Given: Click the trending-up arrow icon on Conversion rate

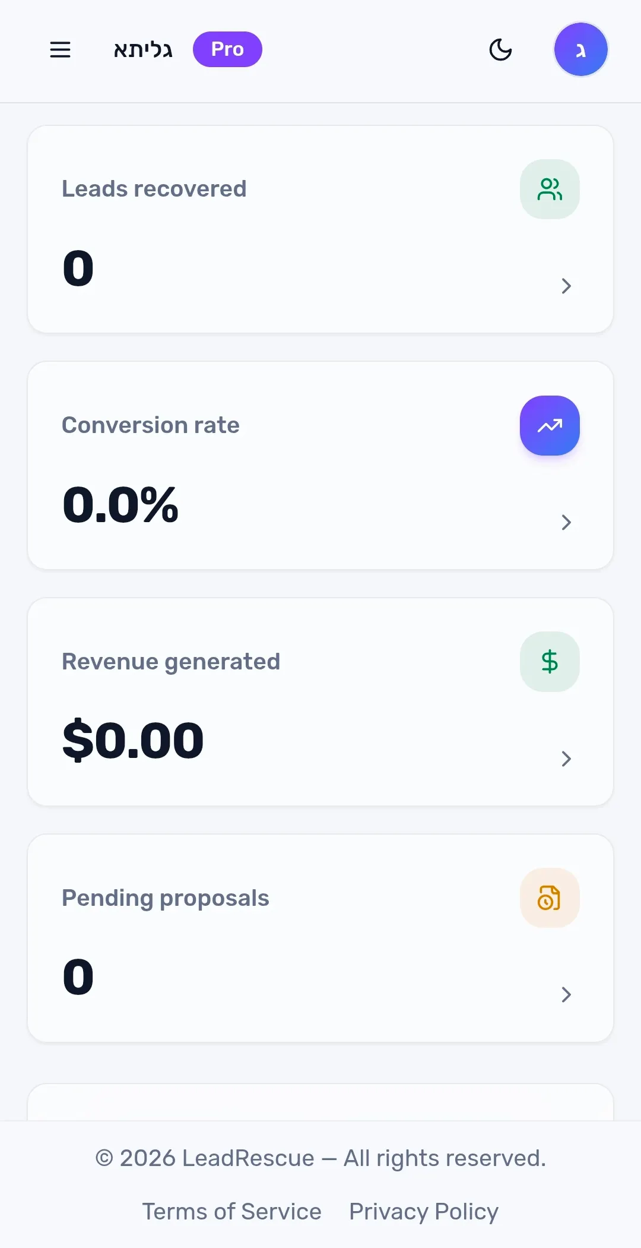Looking at the screenshot, I should 550,425.
